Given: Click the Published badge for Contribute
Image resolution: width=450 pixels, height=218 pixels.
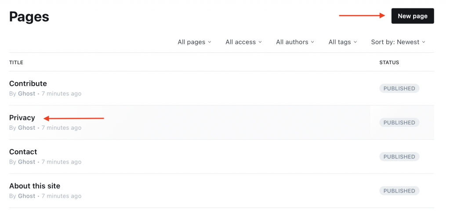Looking at the screenshot, I should (399, 88).
